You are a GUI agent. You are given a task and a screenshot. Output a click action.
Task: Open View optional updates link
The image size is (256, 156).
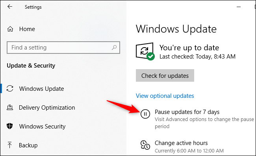[x=165, y=96]
